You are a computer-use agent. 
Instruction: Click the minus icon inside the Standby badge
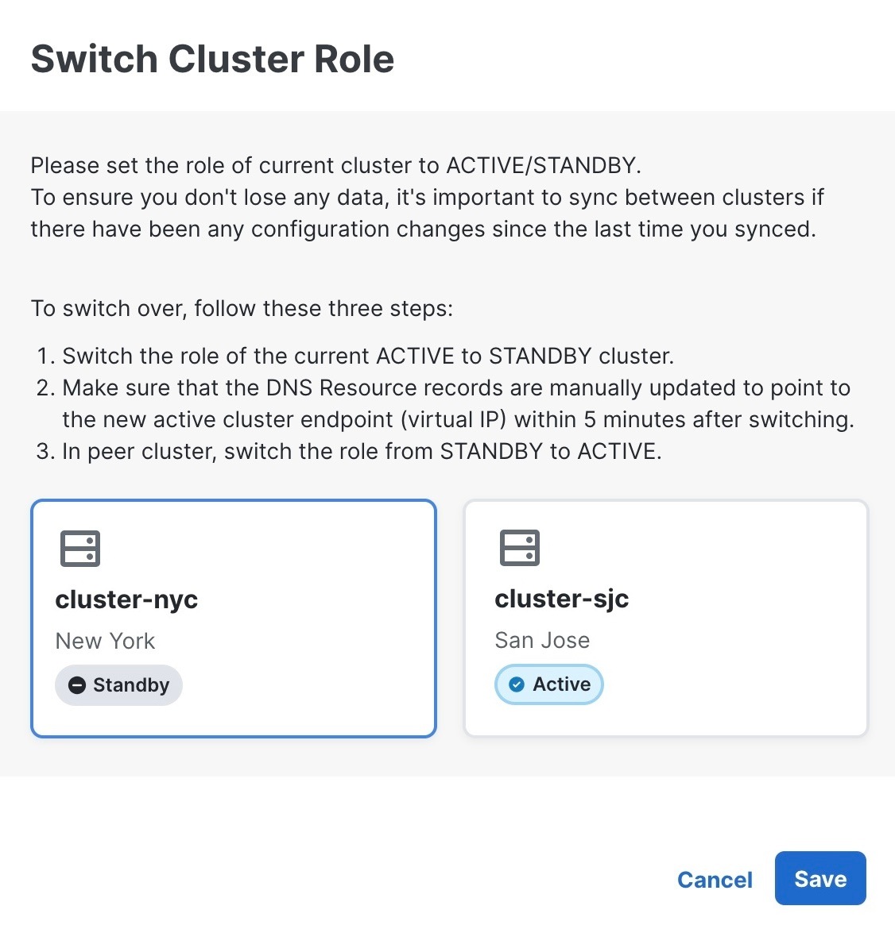coord(76,684)
